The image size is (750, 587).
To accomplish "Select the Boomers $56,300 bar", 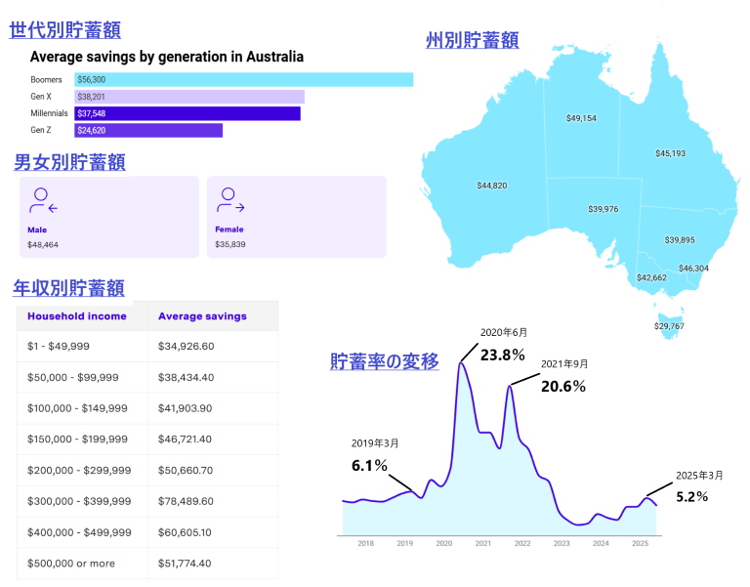I will coord(244,80).
